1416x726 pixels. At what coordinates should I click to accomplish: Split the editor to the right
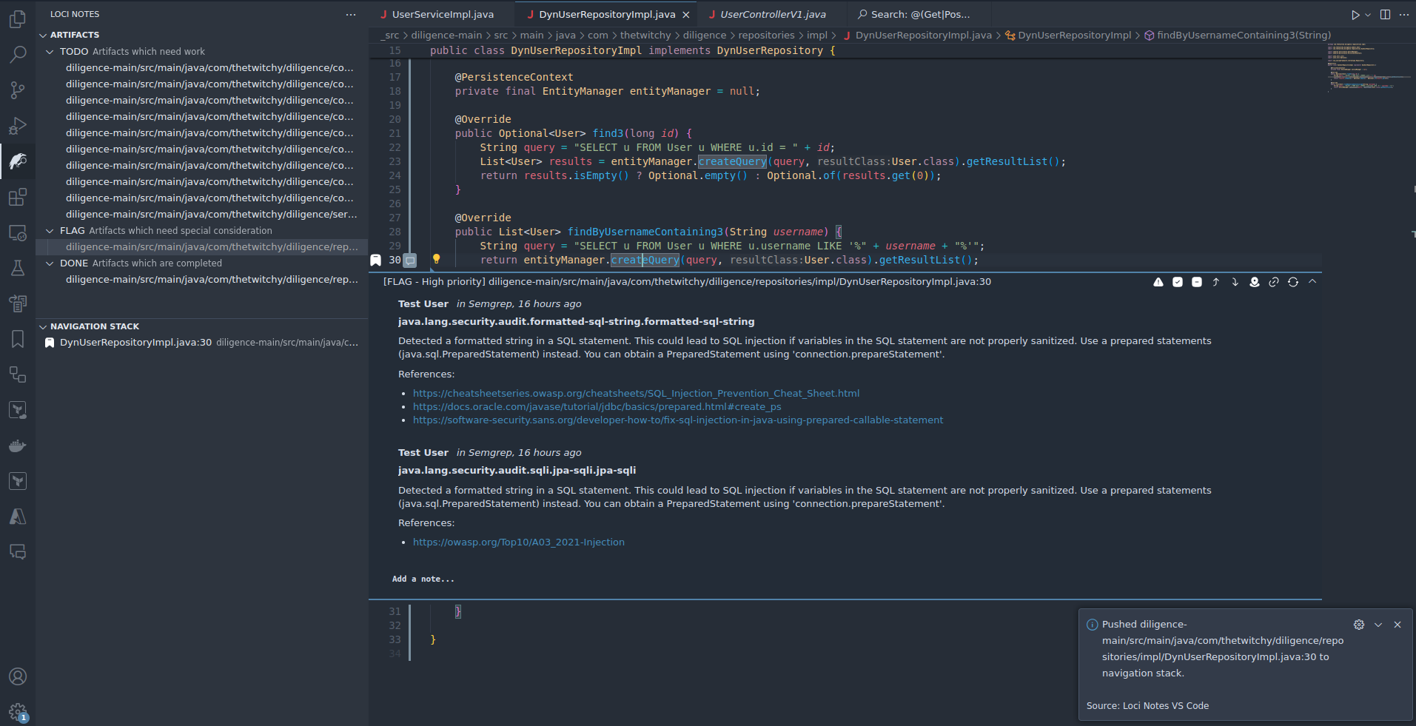1385,15
